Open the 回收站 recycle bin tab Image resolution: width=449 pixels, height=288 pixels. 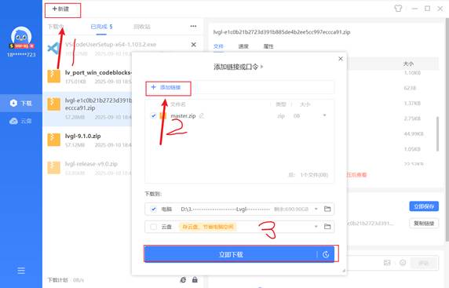coord(142,27)
